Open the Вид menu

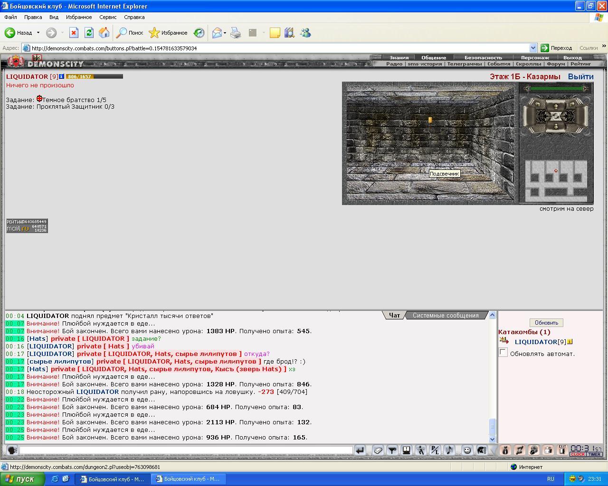click(x=54, y=17)
